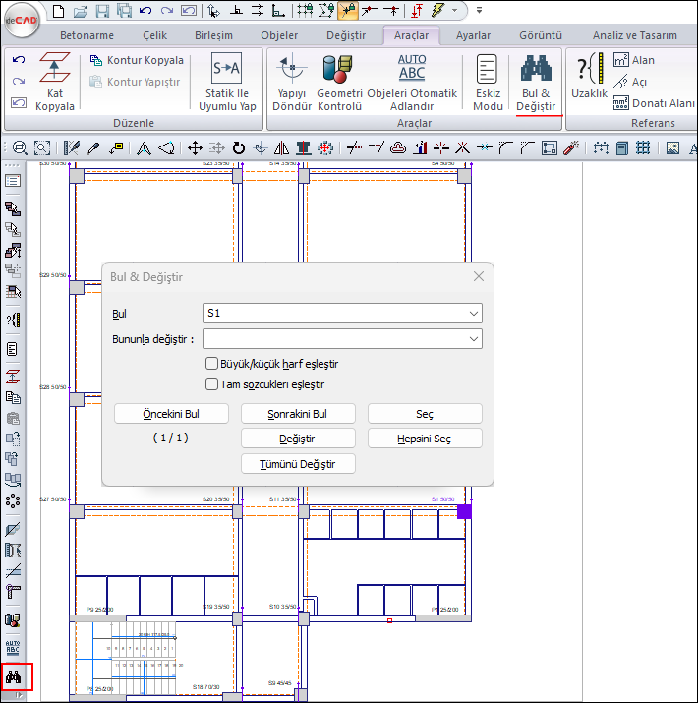Expand the Bul dropdown list
698x703 pixels.
point(474,314)
